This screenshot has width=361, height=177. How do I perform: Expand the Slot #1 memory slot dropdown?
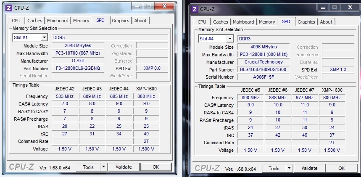point(44,37)
